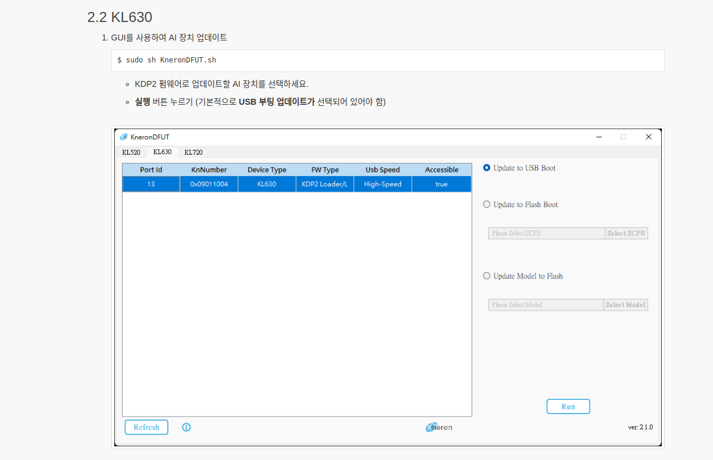Choose Update Model to Flash option

click(487, 276)
